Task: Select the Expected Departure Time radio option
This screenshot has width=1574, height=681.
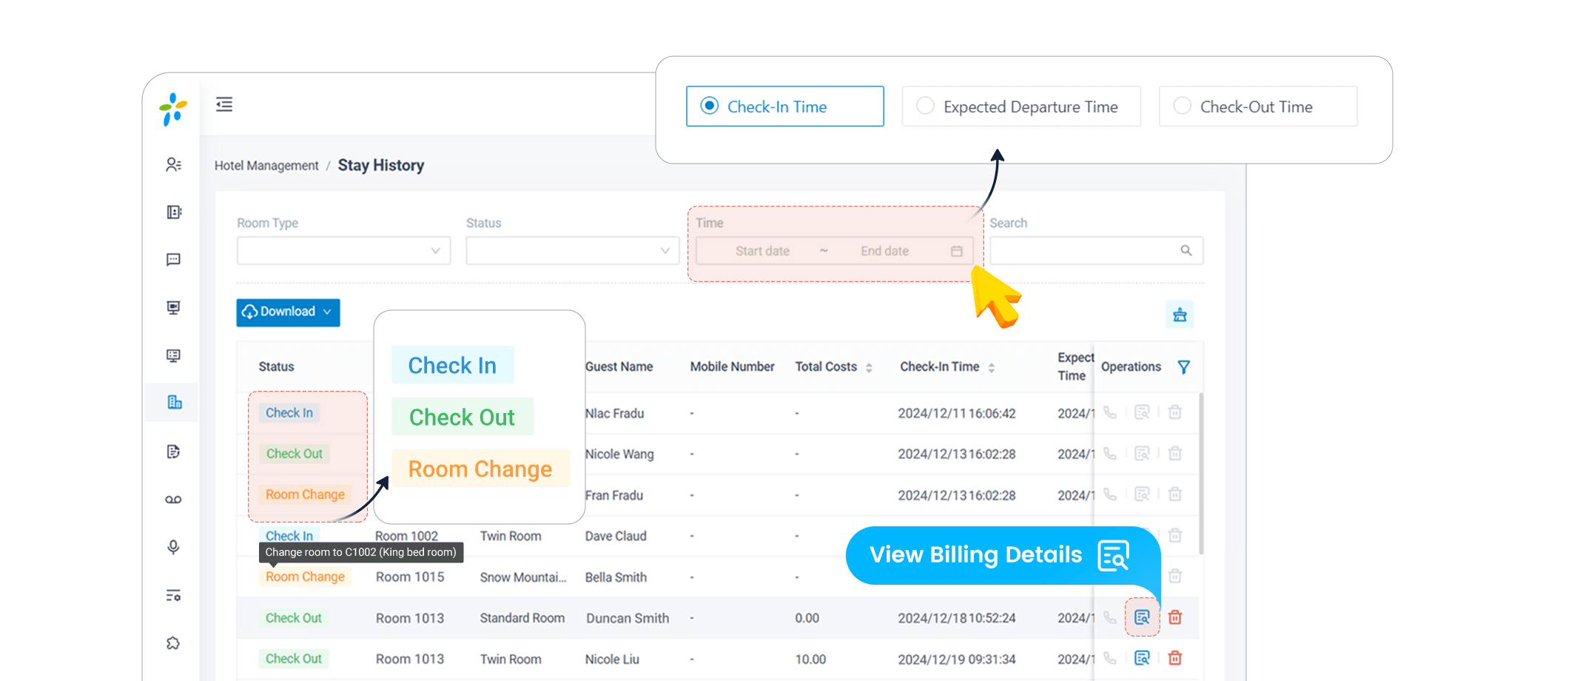Action: click(1021, 107)
